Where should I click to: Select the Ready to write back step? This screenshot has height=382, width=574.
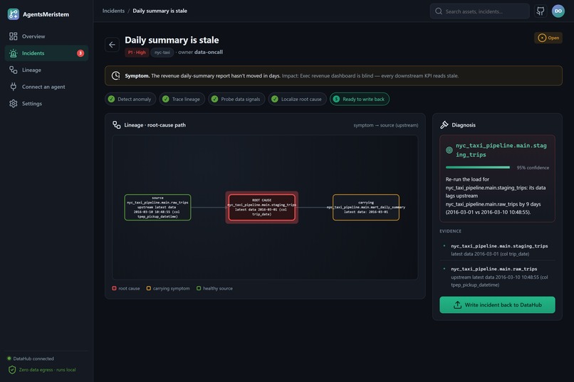pos(360,99)
